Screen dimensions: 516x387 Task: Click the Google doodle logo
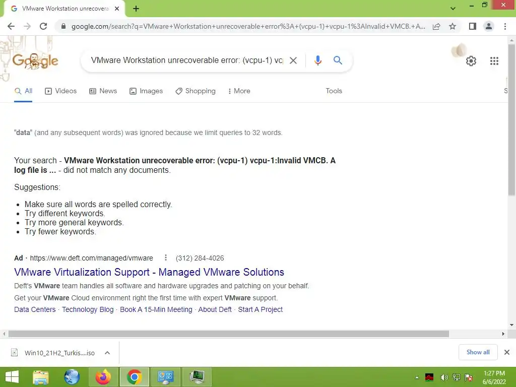point(35,61)
